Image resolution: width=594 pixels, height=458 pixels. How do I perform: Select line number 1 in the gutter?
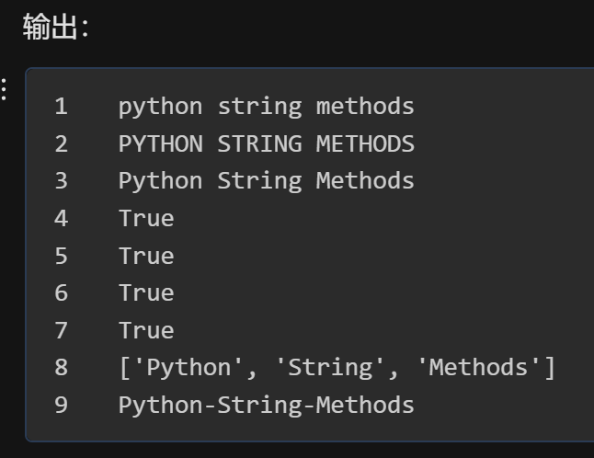coord(61,107)
